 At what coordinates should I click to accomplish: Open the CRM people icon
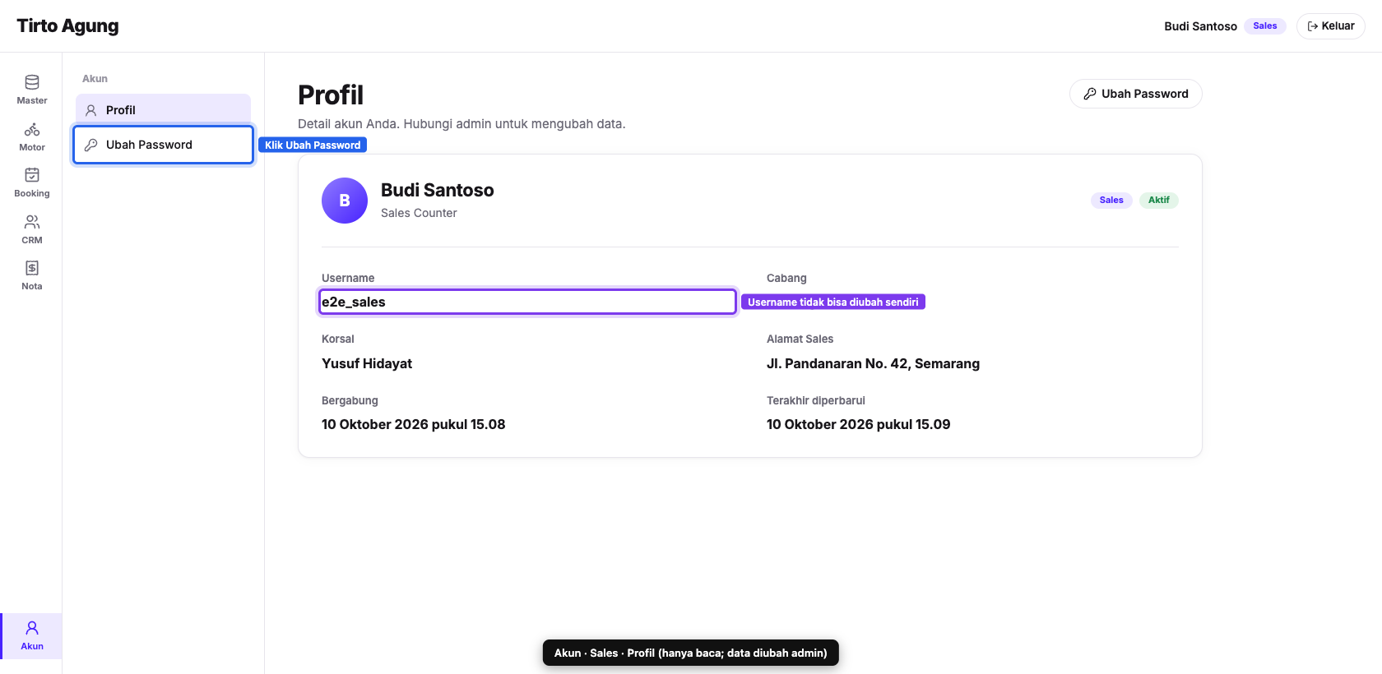point(32,222)
